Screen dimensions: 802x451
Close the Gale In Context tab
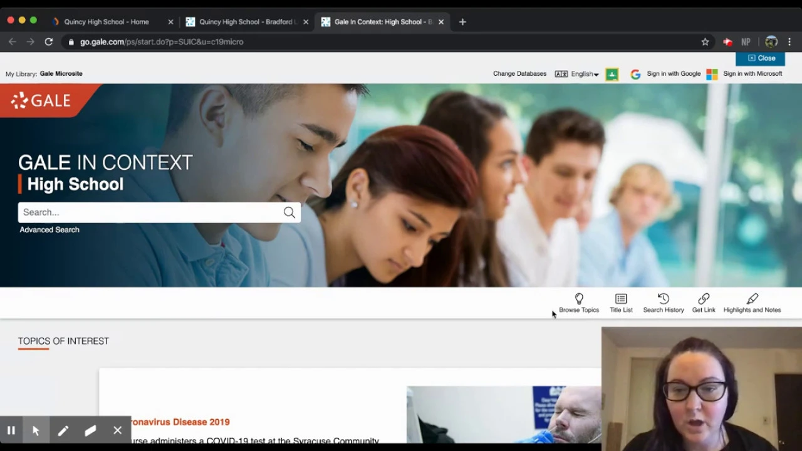click(x=441, y=22)
